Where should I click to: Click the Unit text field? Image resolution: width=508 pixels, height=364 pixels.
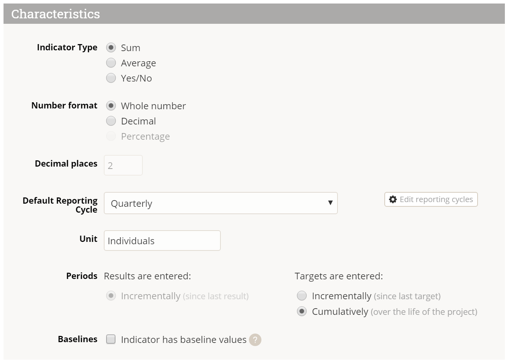point(162,241)
